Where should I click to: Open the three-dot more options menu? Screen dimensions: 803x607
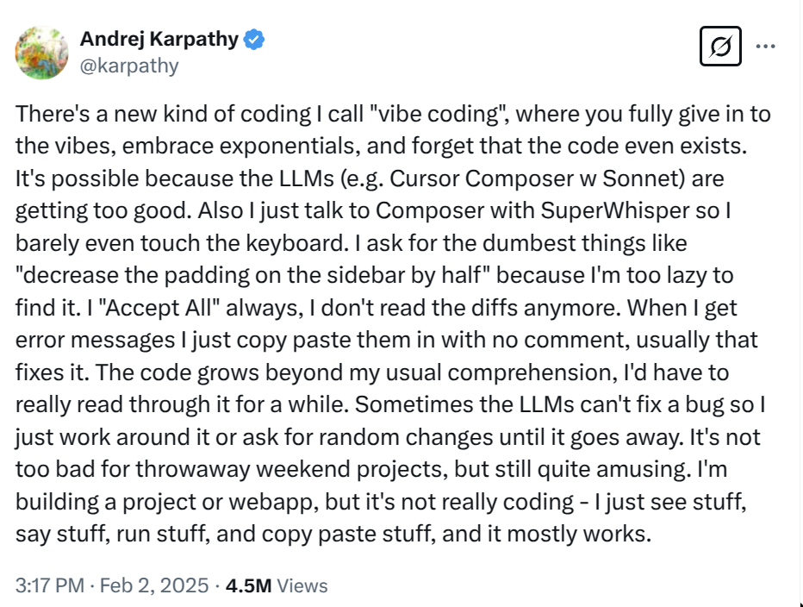[765, 47]
